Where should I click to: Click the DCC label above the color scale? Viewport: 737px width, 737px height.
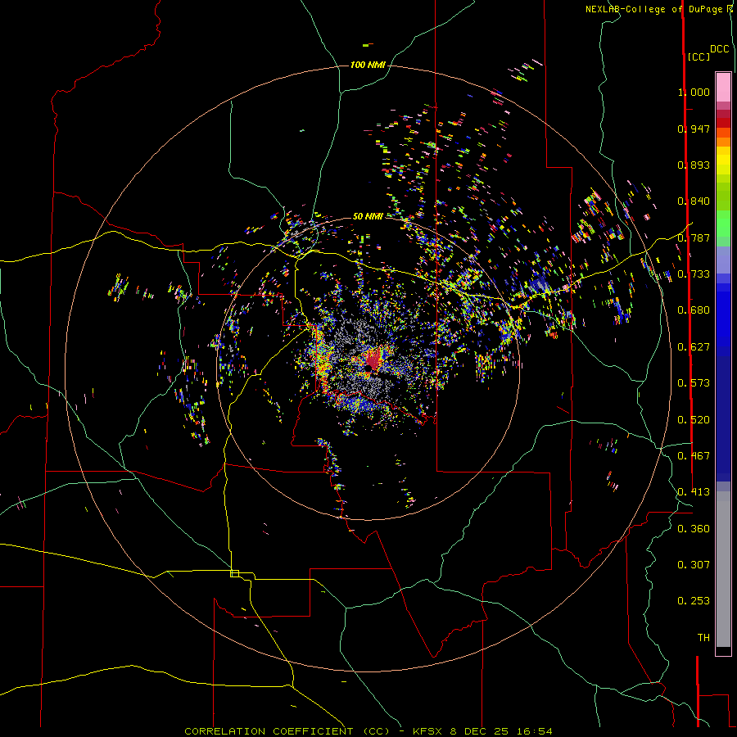(720, 49)
